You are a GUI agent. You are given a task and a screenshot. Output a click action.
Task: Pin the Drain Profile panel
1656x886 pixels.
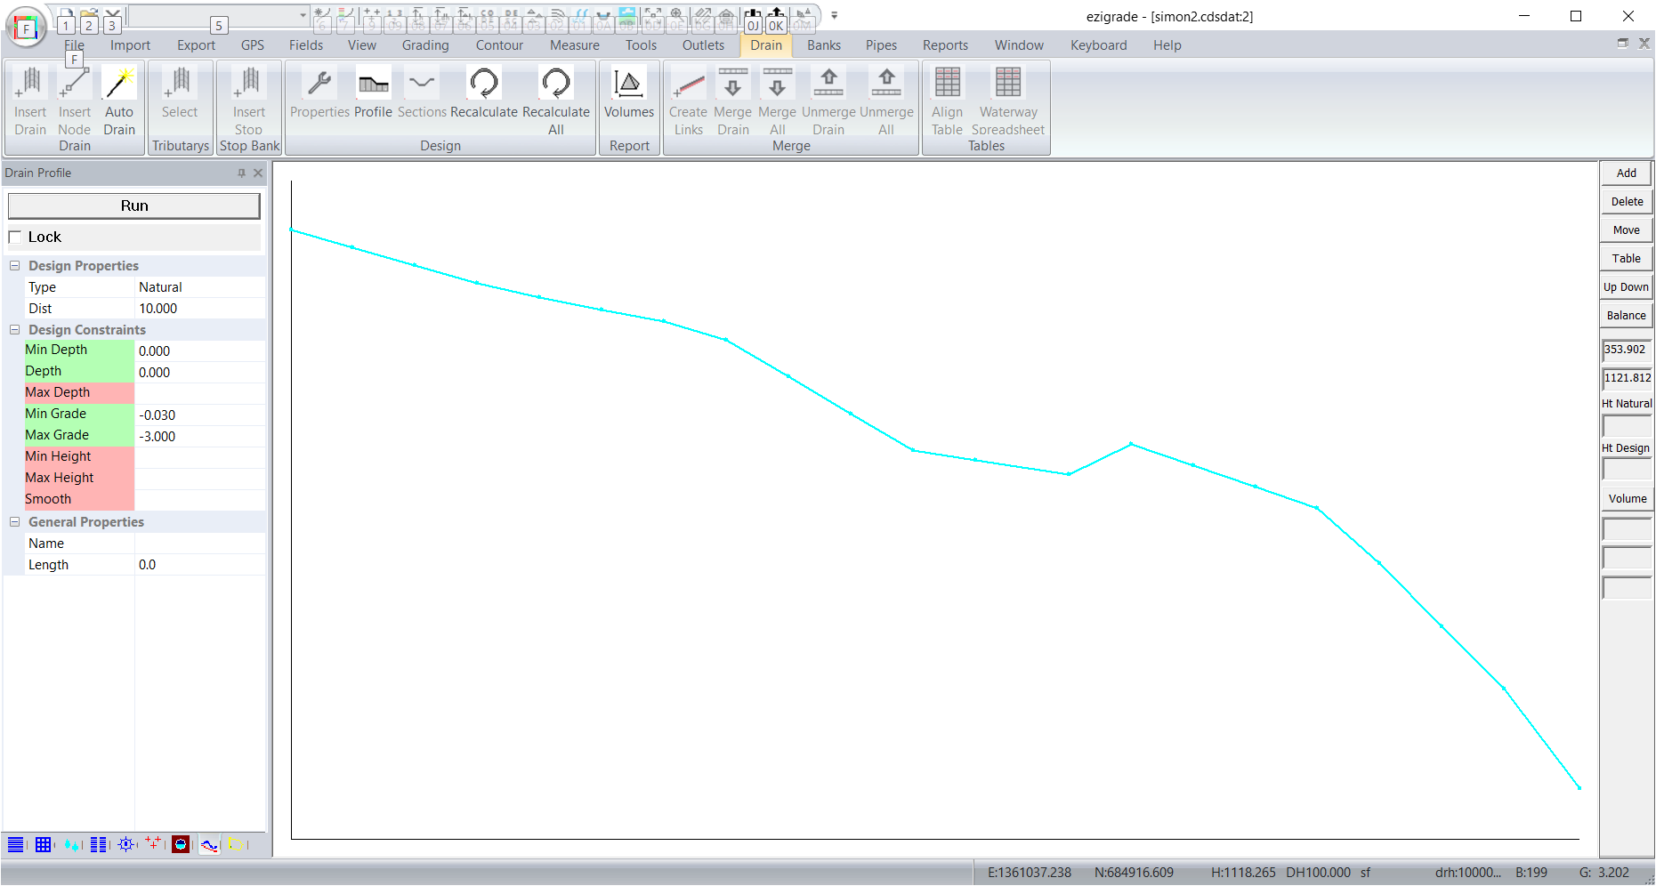[x=241, y=173]
